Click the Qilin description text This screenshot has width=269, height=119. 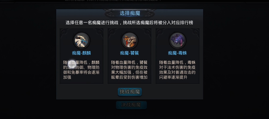pos(81,70)
